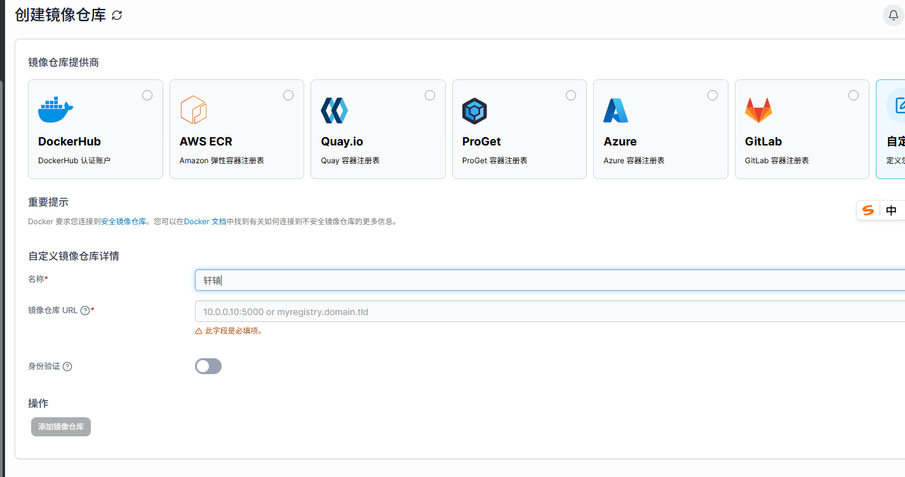Click the AWS ECR orange cube logo

pyautogui.click(x=193, y=110)
